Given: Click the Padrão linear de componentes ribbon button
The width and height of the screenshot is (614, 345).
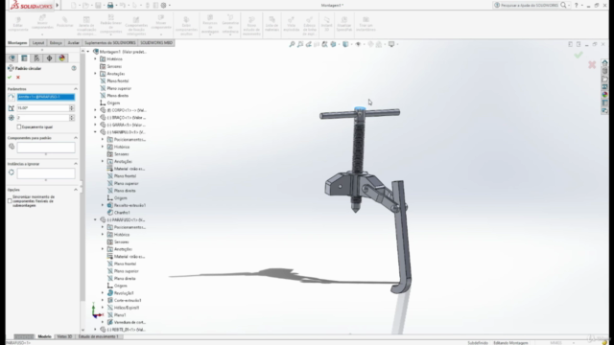Looking at the screenshot, I should pyautogui.click(x=111, y=24).
